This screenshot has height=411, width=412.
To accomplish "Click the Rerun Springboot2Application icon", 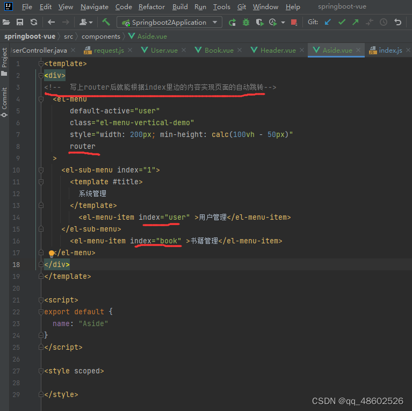I will click(232, 23).
